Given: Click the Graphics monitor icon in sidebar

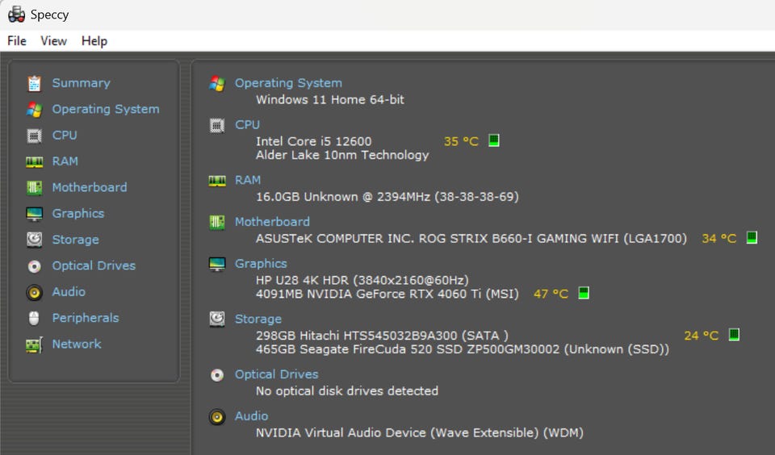Looking at the screenshot, I should (34, 214).
